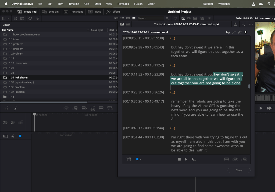Click the Smart Insert edit button

pyautogui.click(x=66, y=108)
